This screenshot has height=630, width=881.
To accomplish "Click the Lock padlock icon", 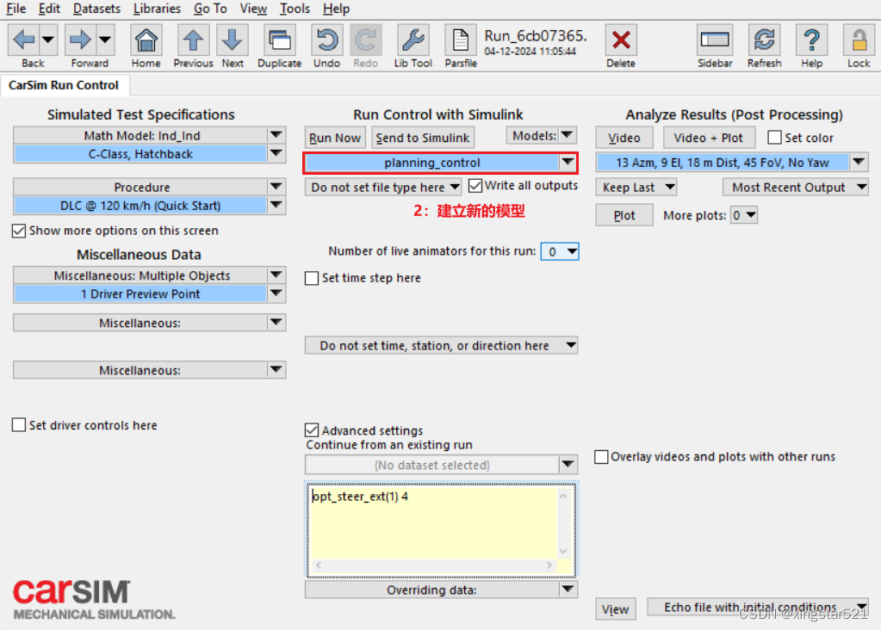I will [x=859, y=40].
